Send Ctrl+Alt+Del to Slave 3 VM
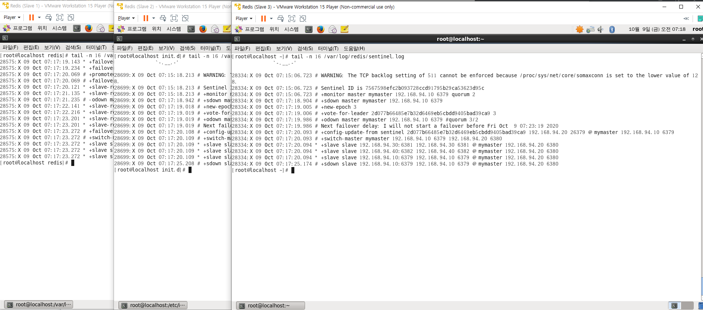This screenshot has height=310, width=703. click(x=281, y=19)
